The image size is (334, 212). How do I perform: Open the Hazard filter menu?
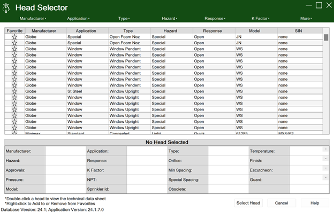click(x=169, y=19)
